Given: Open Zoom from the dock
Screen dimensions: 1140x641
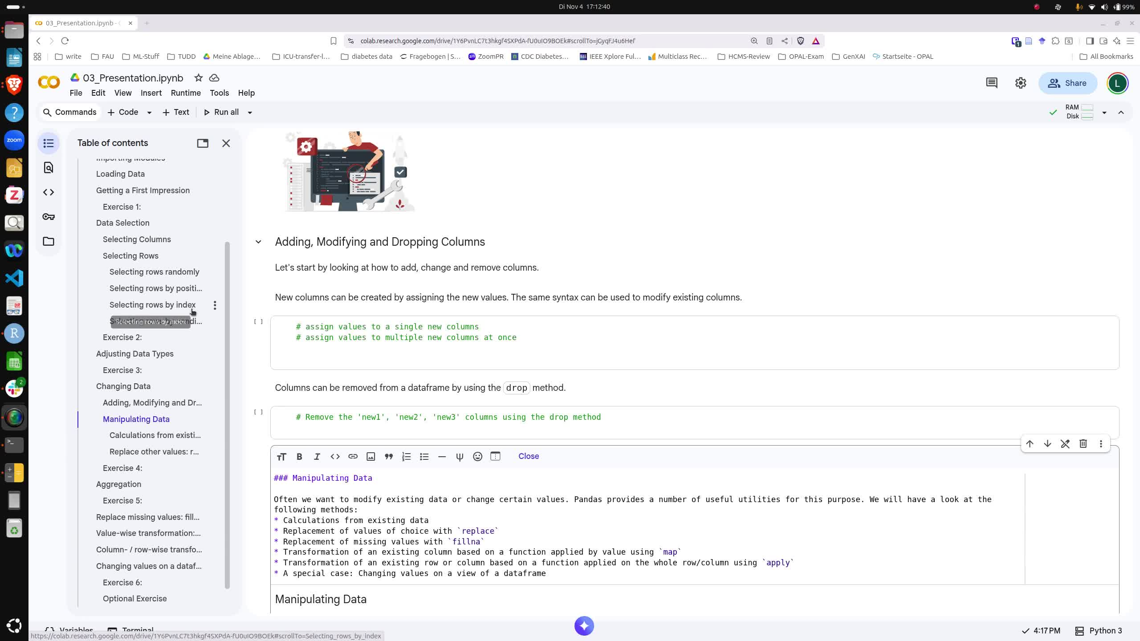Looking at the screenshot, I should tap(14, 140).
